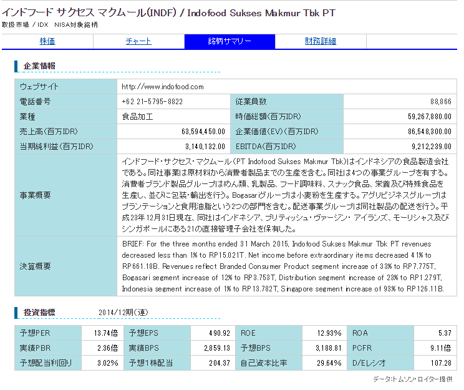Click the データ:トムソン・ロイター提供 credit text
The image size is (464, 390).
(x=413, y=379)
